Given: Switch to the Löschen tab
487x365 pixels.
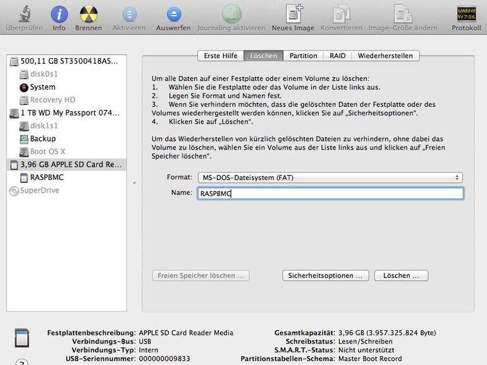Looking at the screenshot, I should [263, 56].
